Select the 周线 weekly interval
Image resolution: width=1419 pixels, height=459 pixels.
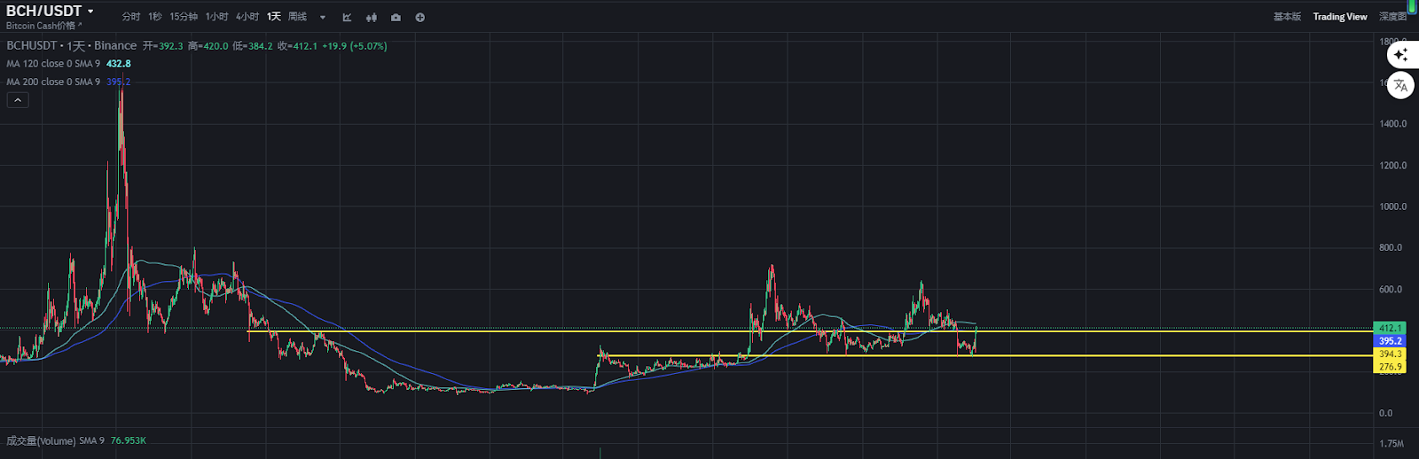(297, 17)
